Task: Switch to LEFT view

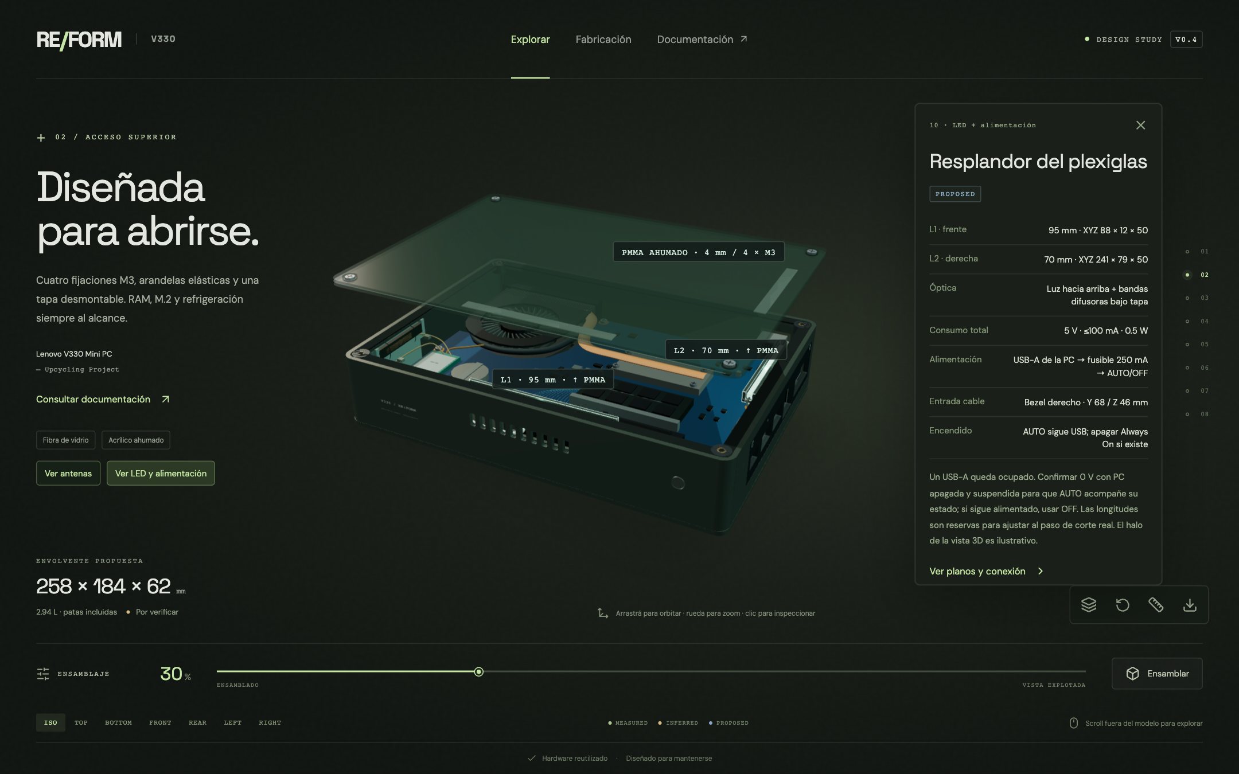Action: click(x=232, y=722)
